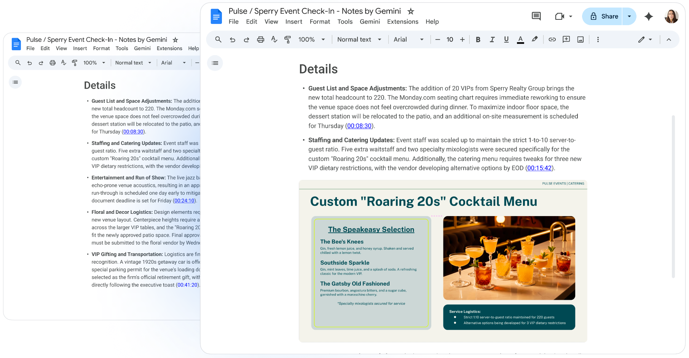The image size is (689, 358).
Task: Show document outline in background window
Action: [15, 82]
